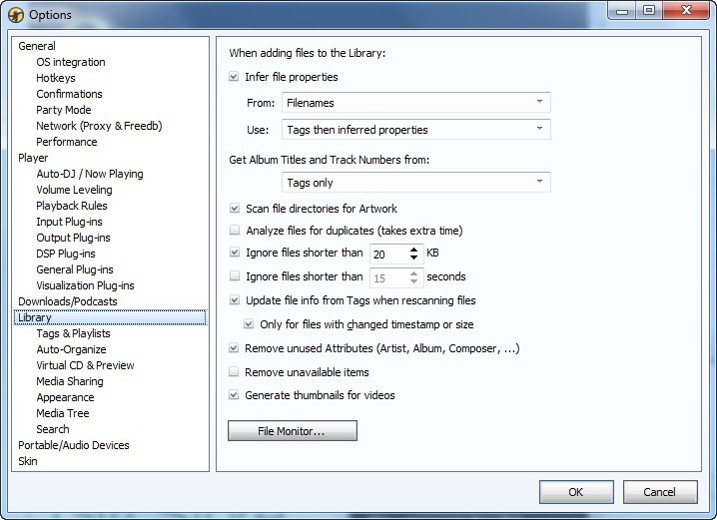Go to Tags & Playlists settings

[73, 333]
